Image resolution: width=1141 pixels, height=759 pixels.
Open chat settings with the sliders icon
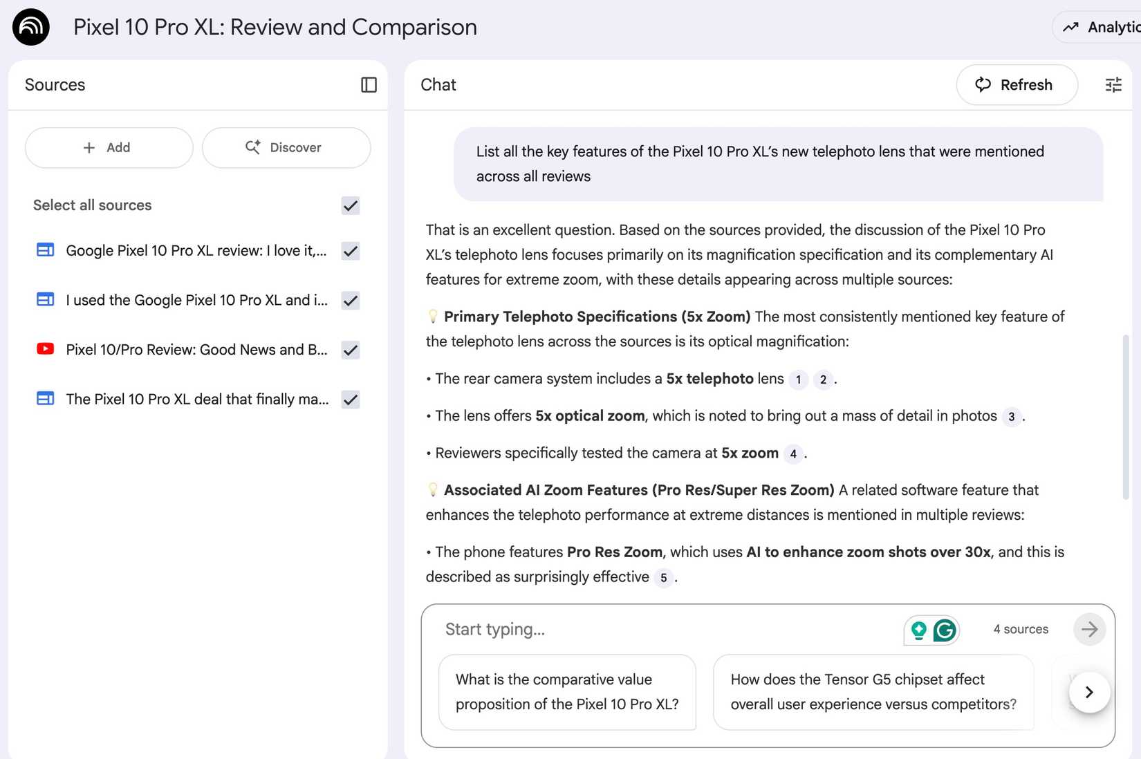click(x=1113, y=84)
